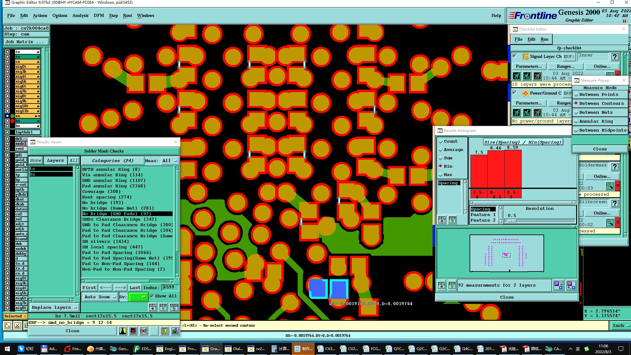631x355 pixels.
Task: Click magnifier results icon in Silkscreen row
Action: click(x=609, y=222)
